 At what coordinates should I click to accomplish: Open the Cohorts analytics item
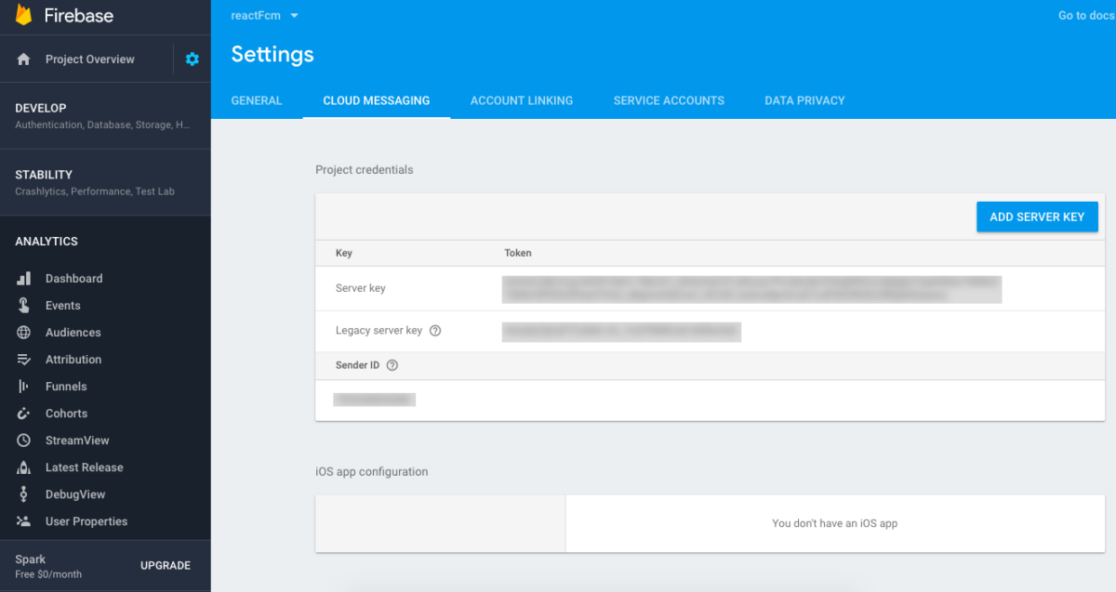[x=66, y=414]
